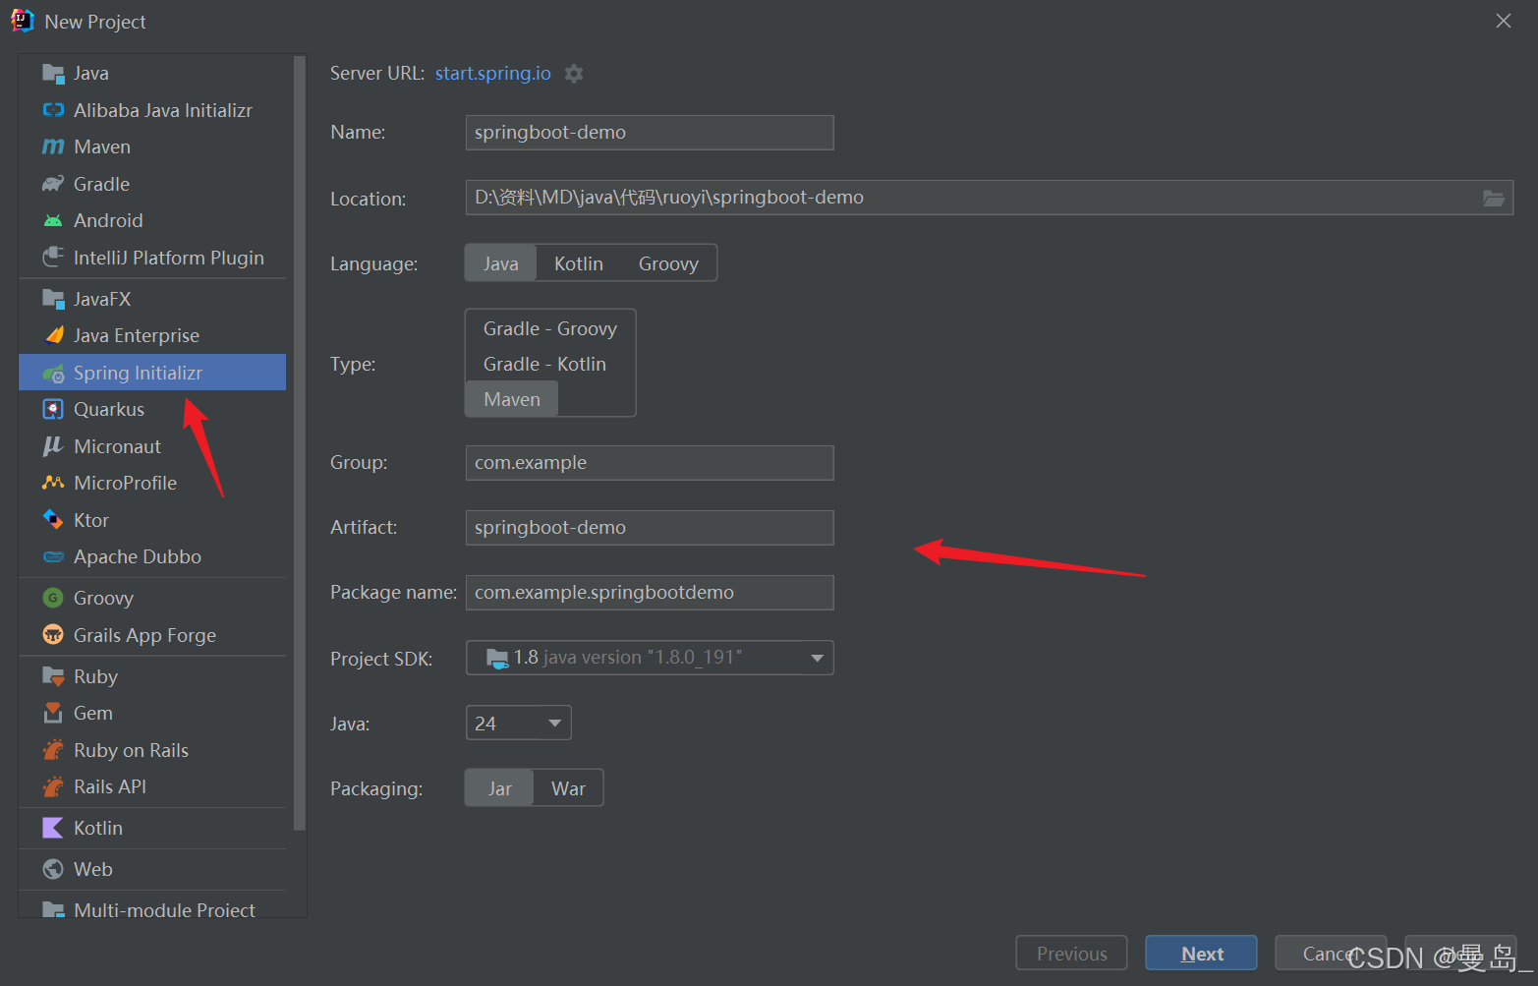Viewport: 1538px width, 986px height.
Task: Select Multi-module Project in list
Action: (x=152, y=908)
